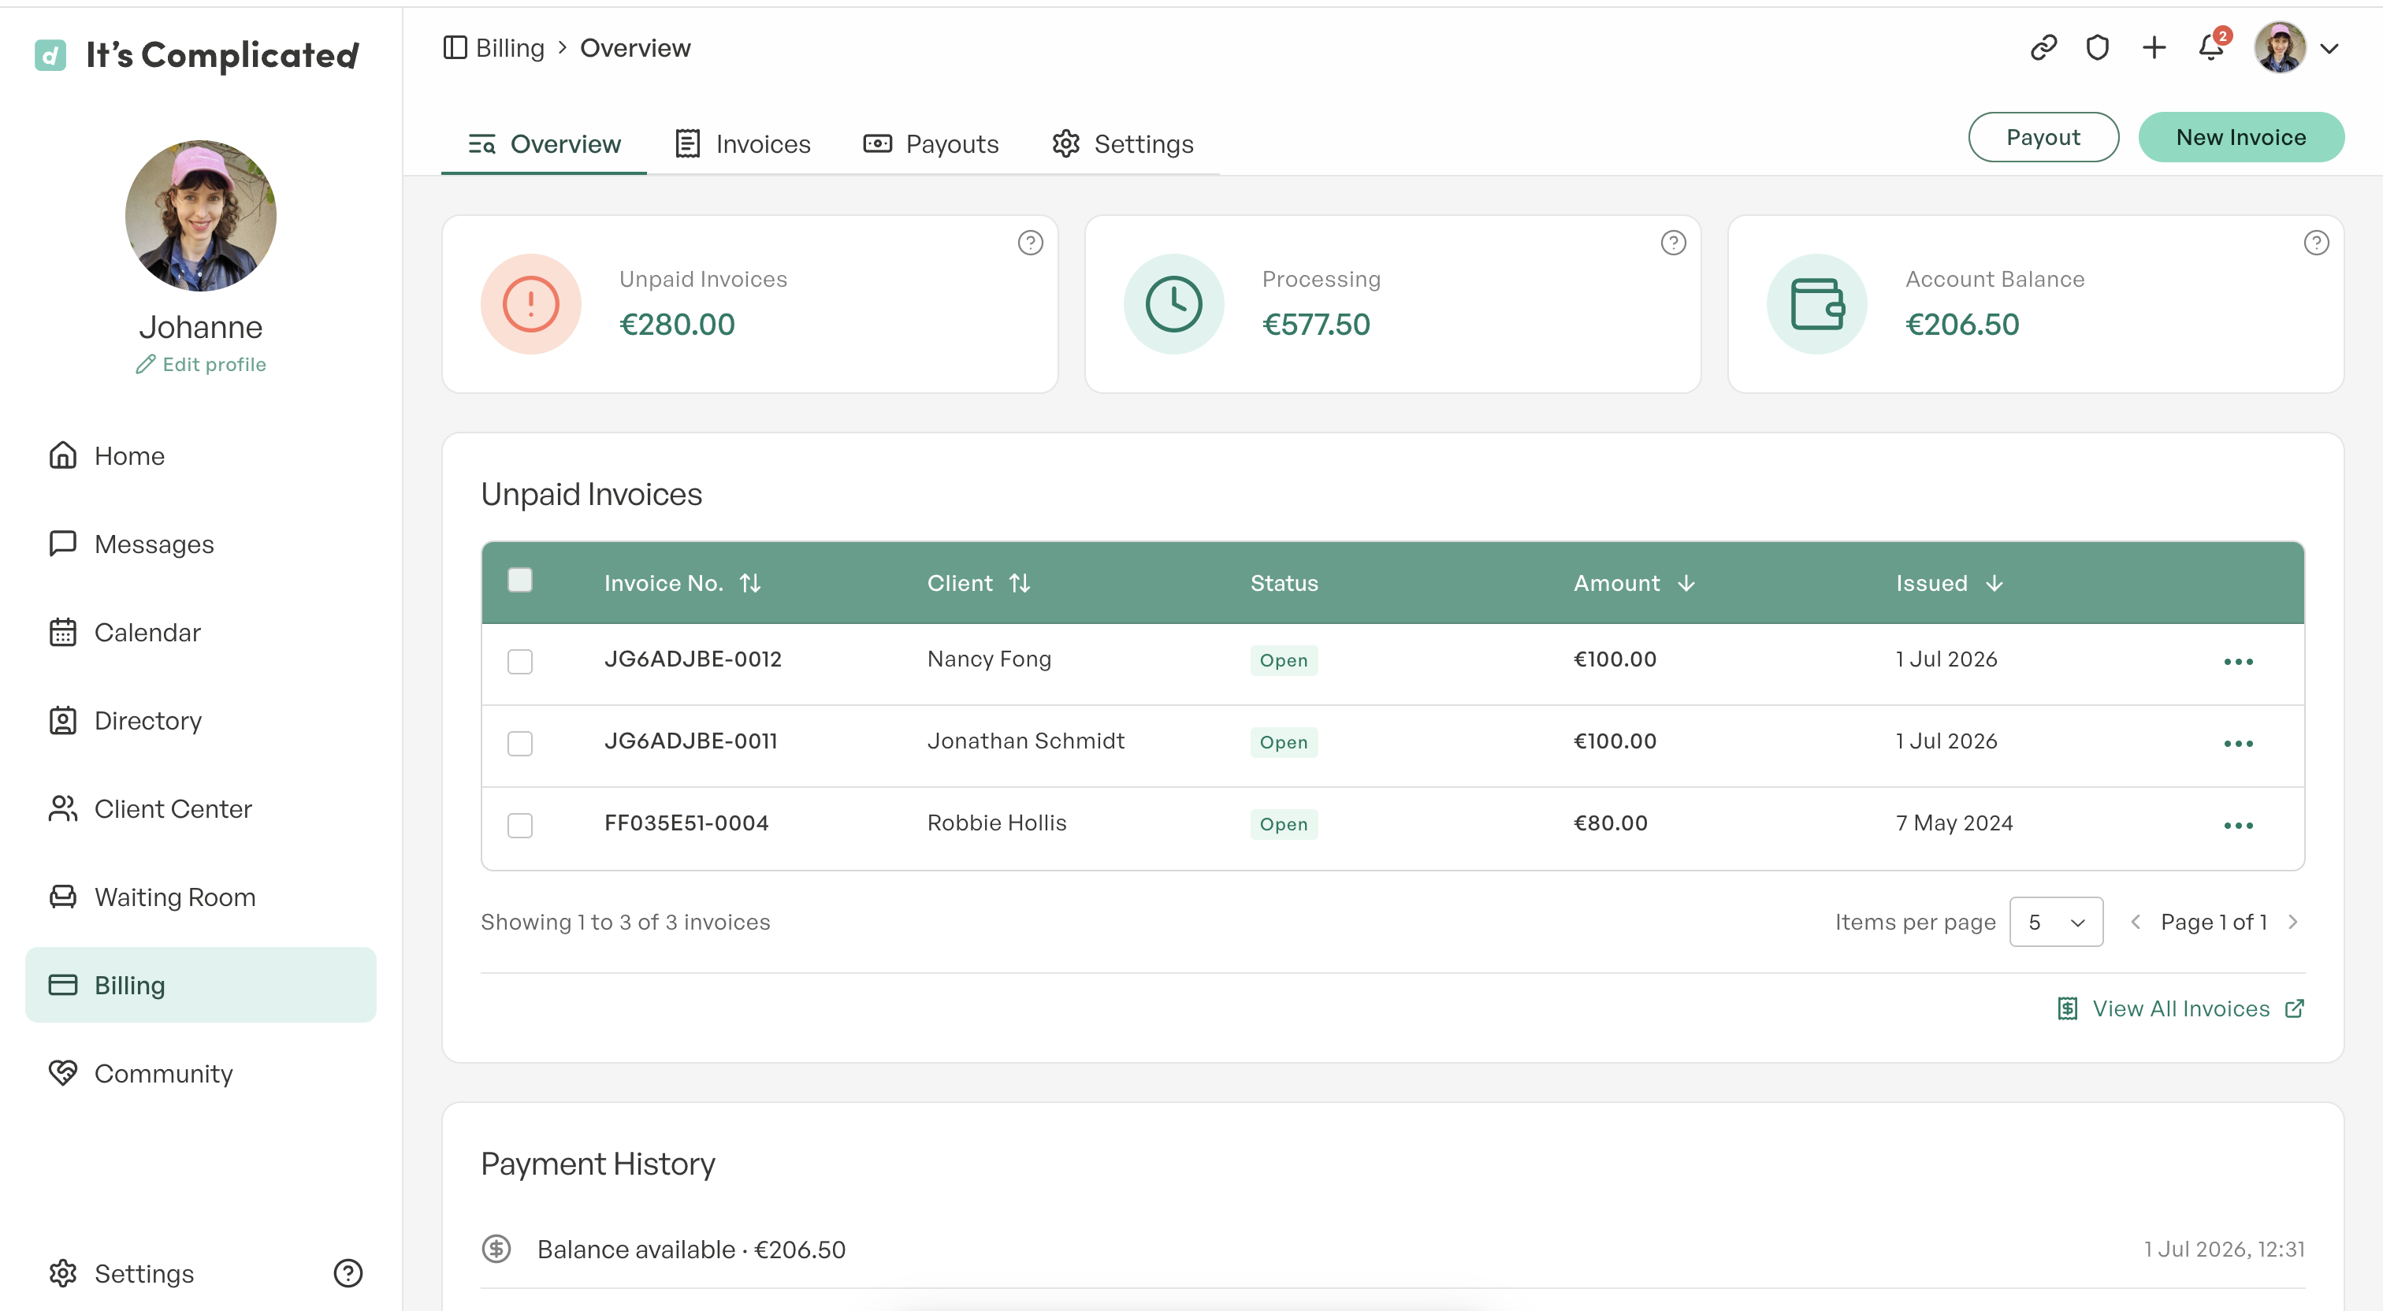Click the Overview breadcrumb text
Image resolution: width=2383 pixels, height=1311 pixels.
[x=634, y=48]
